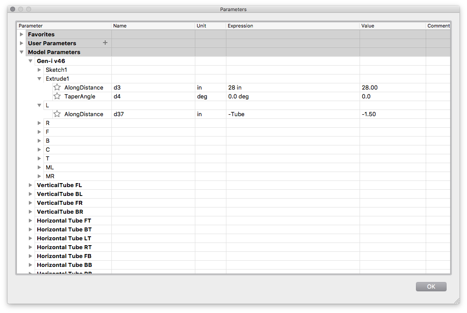Confirm changes with the OK button
Screen dimensions: 467x313
[x=431, y=286]
